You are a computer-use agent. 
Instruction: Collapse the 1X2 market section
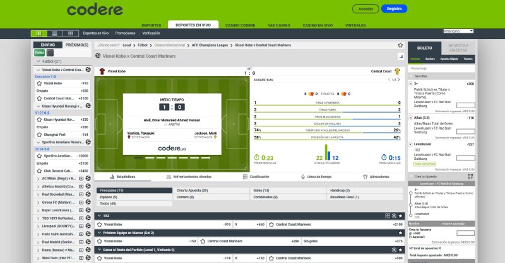99,216
